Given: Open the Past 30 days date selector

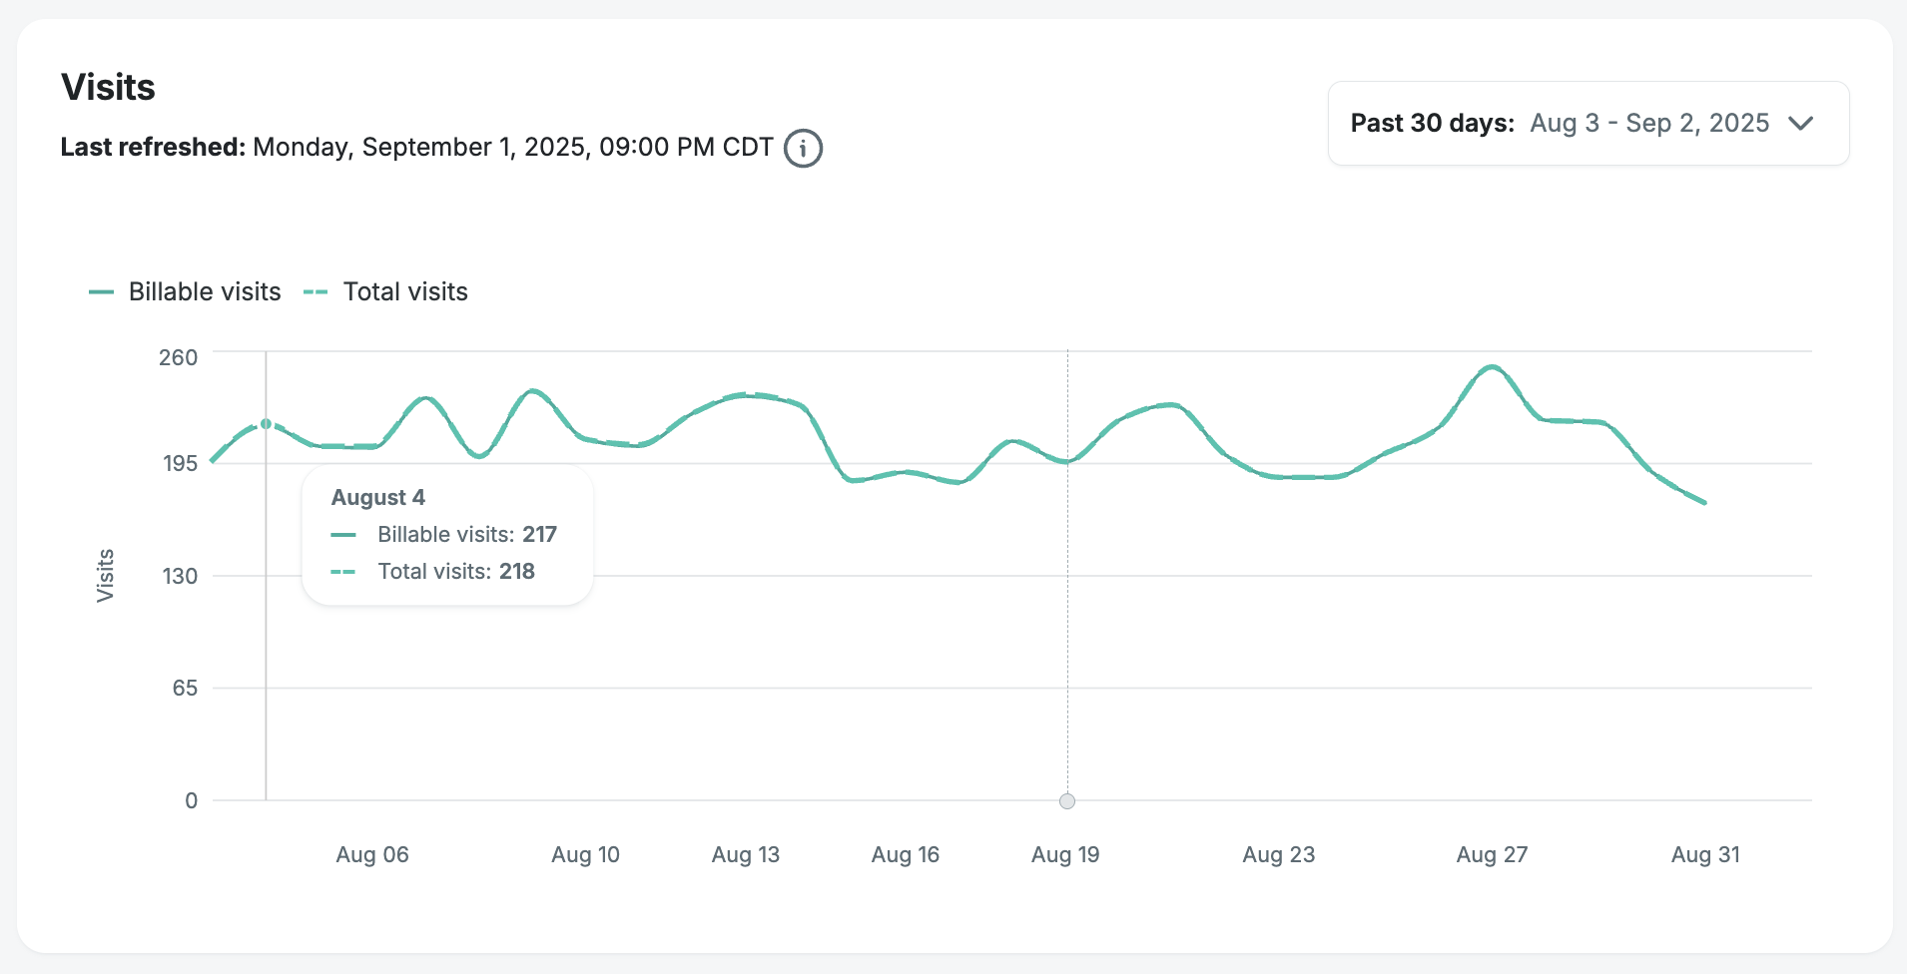Looking at the screenshot, I should 1588,123.
